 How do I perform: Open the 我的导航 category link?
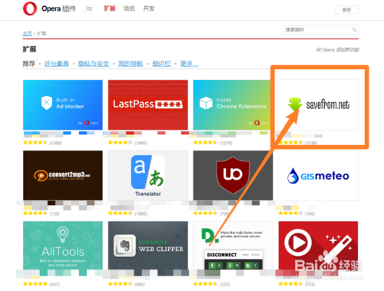coord(131,64)
